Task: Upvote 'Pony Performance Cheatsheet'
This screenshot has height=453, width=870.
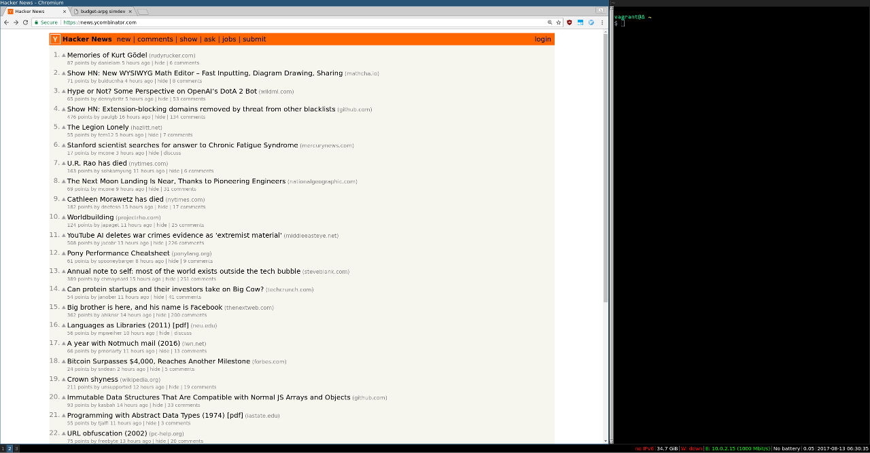Action: (64, 253)
